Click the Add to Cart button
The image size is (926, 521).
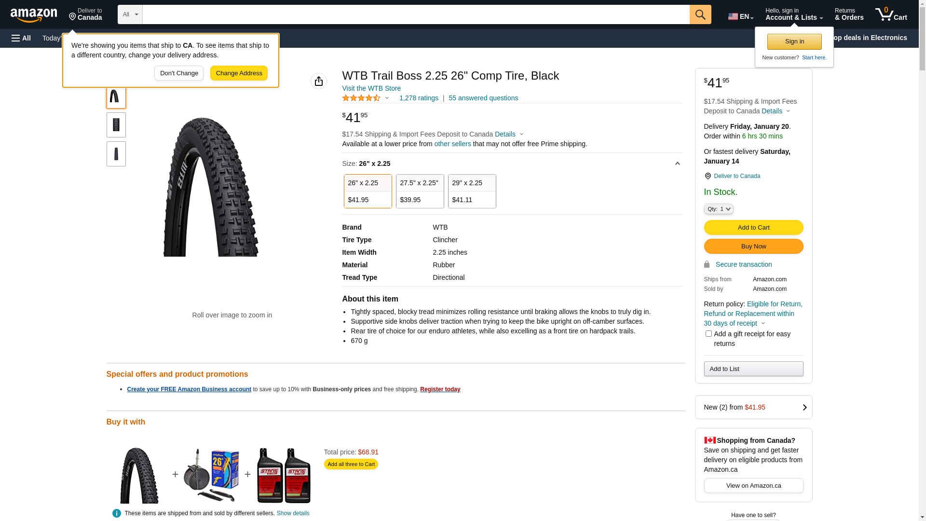(x=753, y=227)
